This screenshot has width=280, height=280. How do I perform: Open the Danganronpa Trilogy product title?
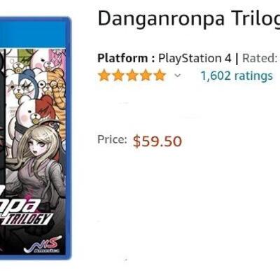[x=189, y=19]
